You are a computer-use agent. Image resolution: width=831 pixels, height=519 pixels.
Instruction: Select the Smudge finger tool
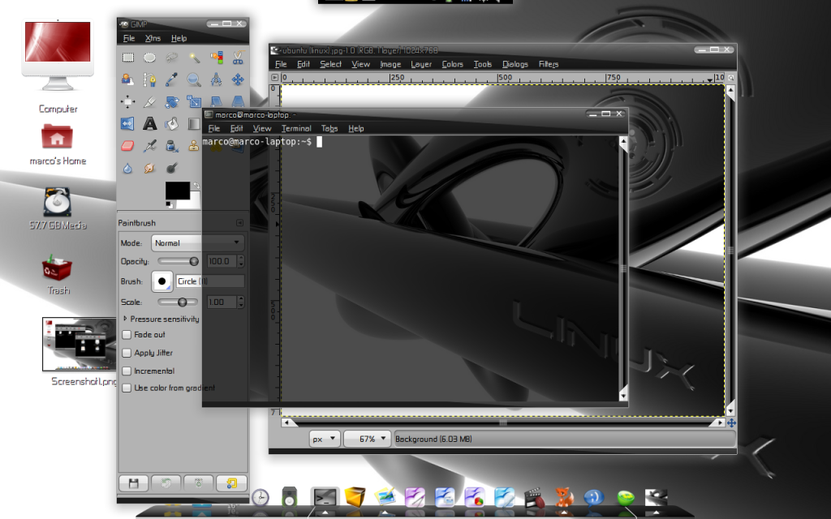150,168
